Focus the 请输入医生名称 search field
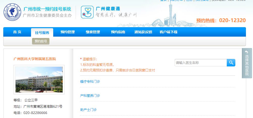 pos(201,63)
